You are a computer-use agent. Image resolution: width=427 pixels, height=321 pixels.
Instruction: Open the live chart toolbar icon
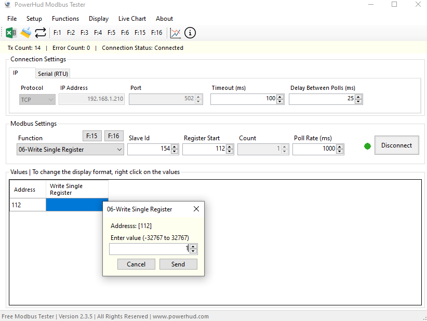point(176,33)
